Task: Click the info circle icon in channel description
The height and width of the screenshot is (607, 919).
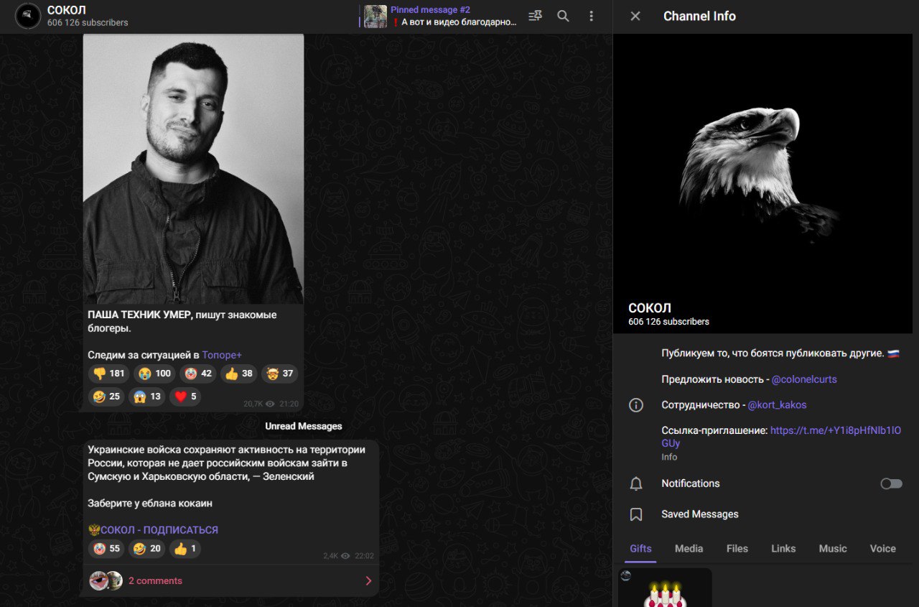Action: [636, 405]
